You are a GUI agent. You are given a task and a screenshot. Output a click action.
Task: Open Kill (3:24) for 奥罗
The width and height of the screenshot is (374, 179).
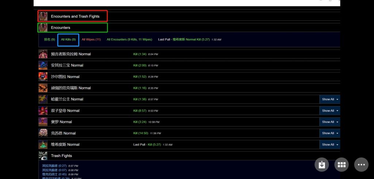pyautogui.click(x=140, y=122)
